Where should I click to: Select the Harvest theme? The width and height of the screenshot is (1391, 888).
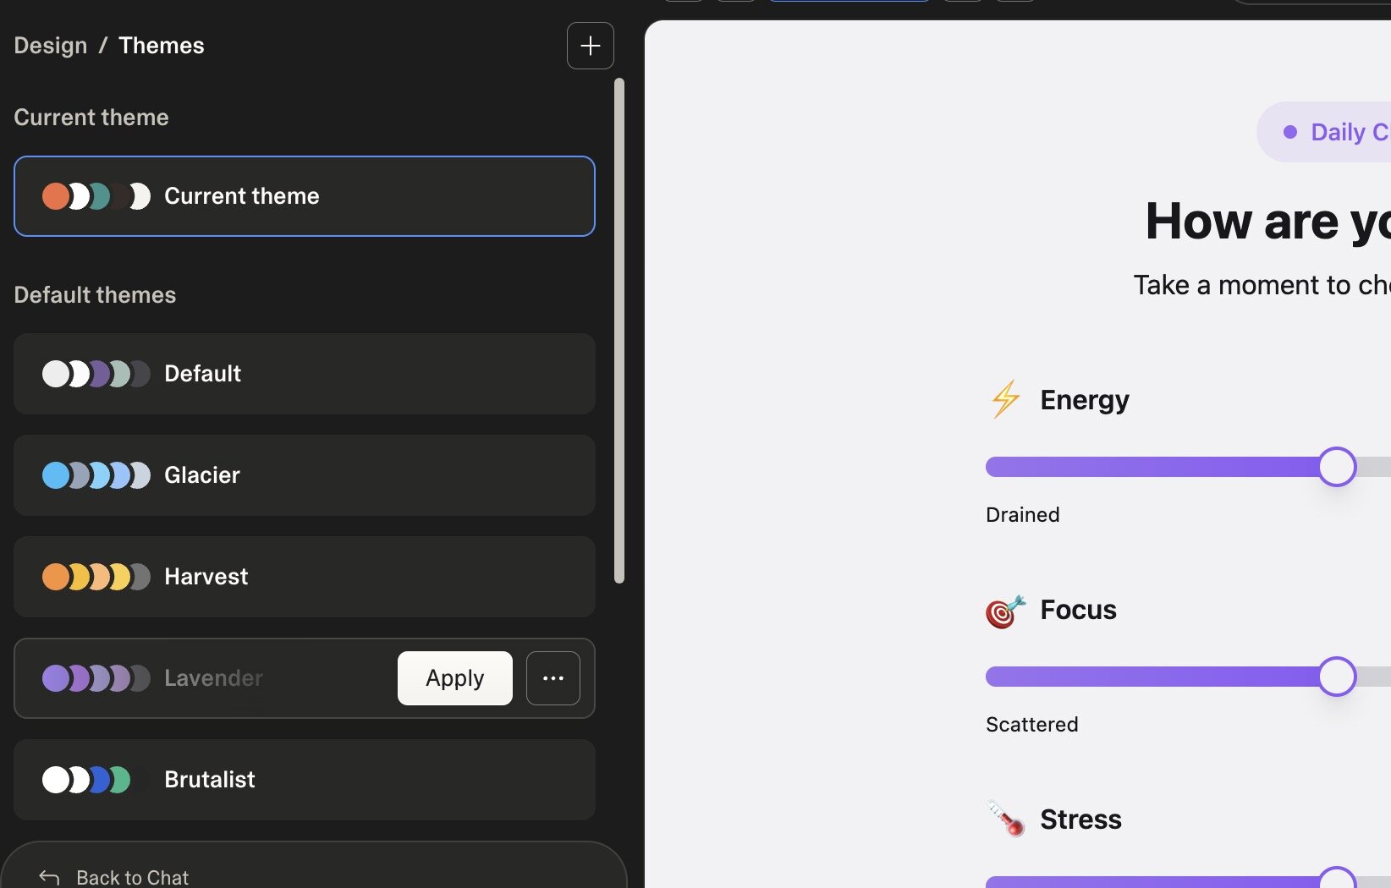304,577
